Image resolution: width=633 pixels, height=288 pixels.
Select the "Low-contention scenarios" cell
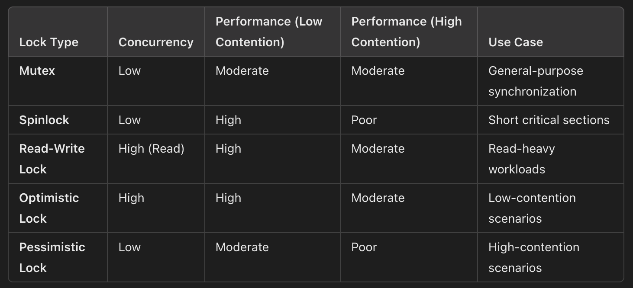click(x=532, y=208)
